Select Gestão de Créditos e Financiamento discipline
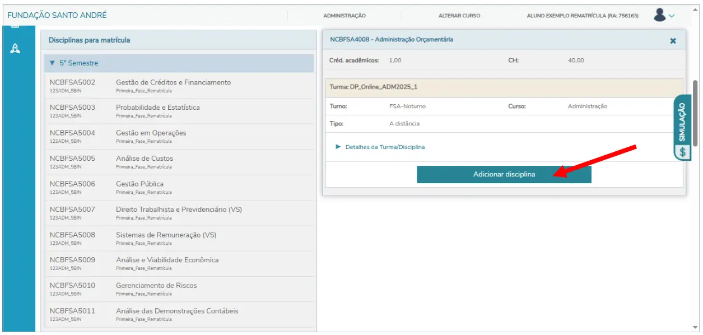 pyautogui.click(x=173, y=83)
